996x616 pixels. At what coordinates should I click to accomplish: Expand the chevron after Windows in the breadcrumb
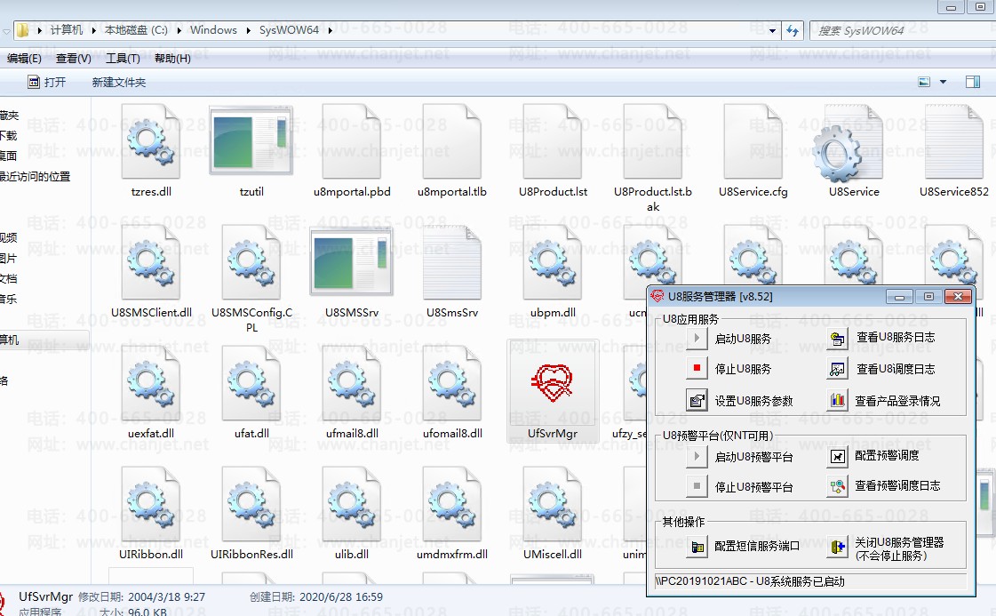click(248, 30)
